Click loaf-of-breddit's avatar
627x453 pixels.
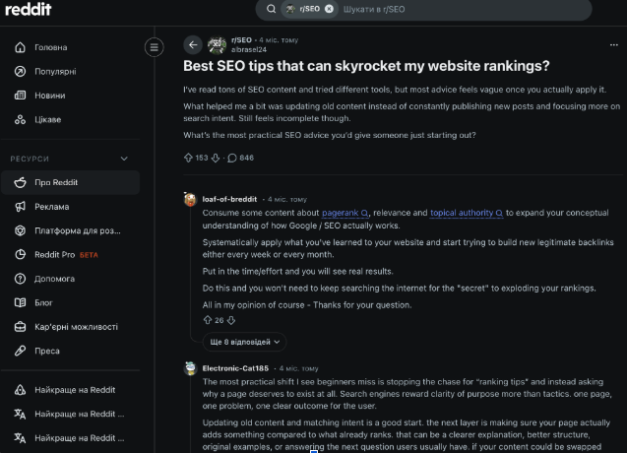coord(190,199)
